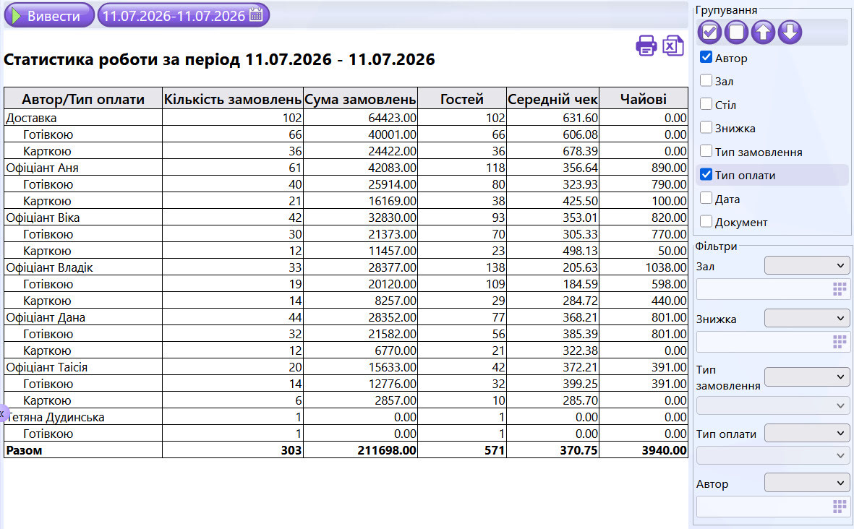Move selected grouping down
Viewport: 854px width, 529px height.
point(790,32)
